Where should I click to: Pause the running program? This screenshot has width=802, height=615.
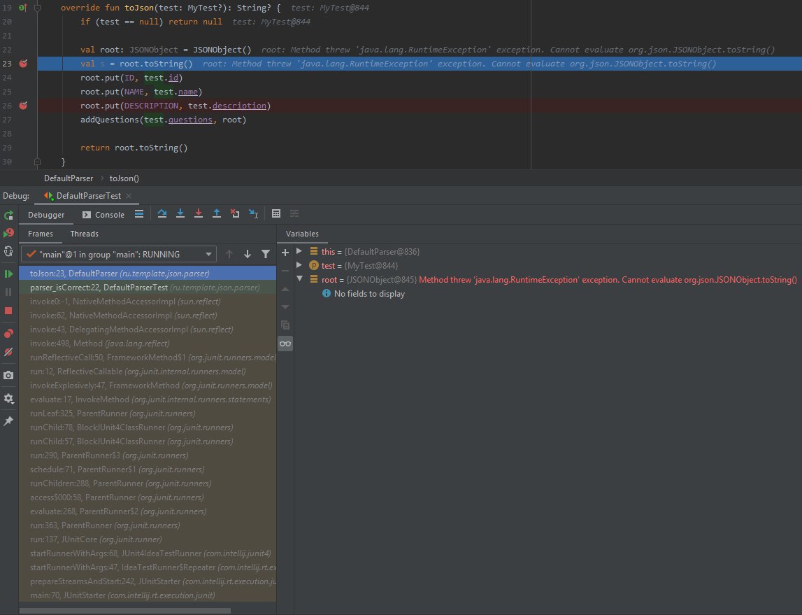point(8,292)
